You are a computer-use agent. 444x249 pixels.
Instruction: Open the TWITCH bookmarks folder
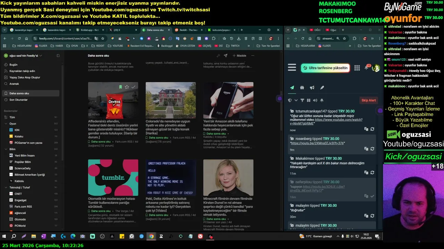[233, 46]
